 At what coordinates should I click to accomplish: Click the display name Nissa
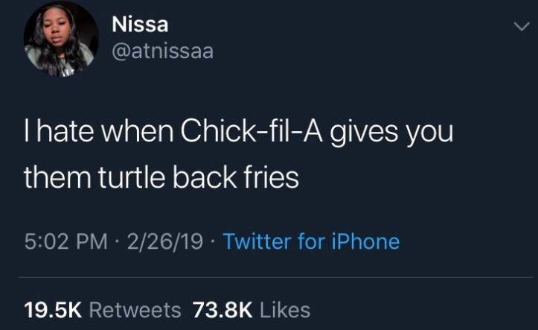[x=140, y=24]
